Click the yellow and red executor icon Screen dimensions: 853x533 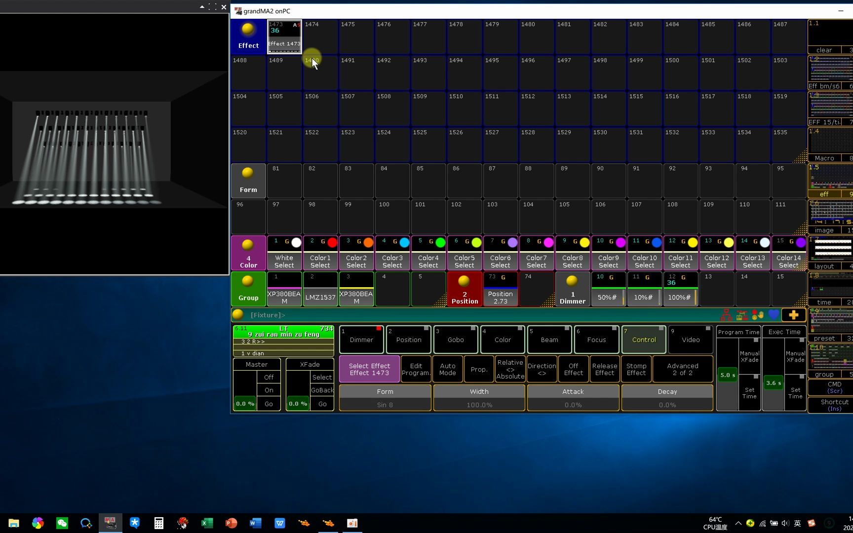(742, 315)
